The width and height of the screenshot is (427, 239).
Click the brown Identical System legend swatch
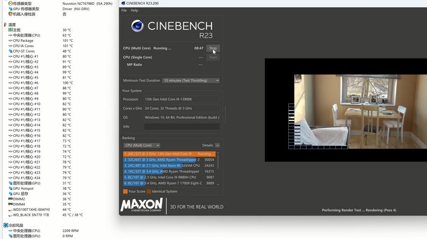[x=149, y=192]
